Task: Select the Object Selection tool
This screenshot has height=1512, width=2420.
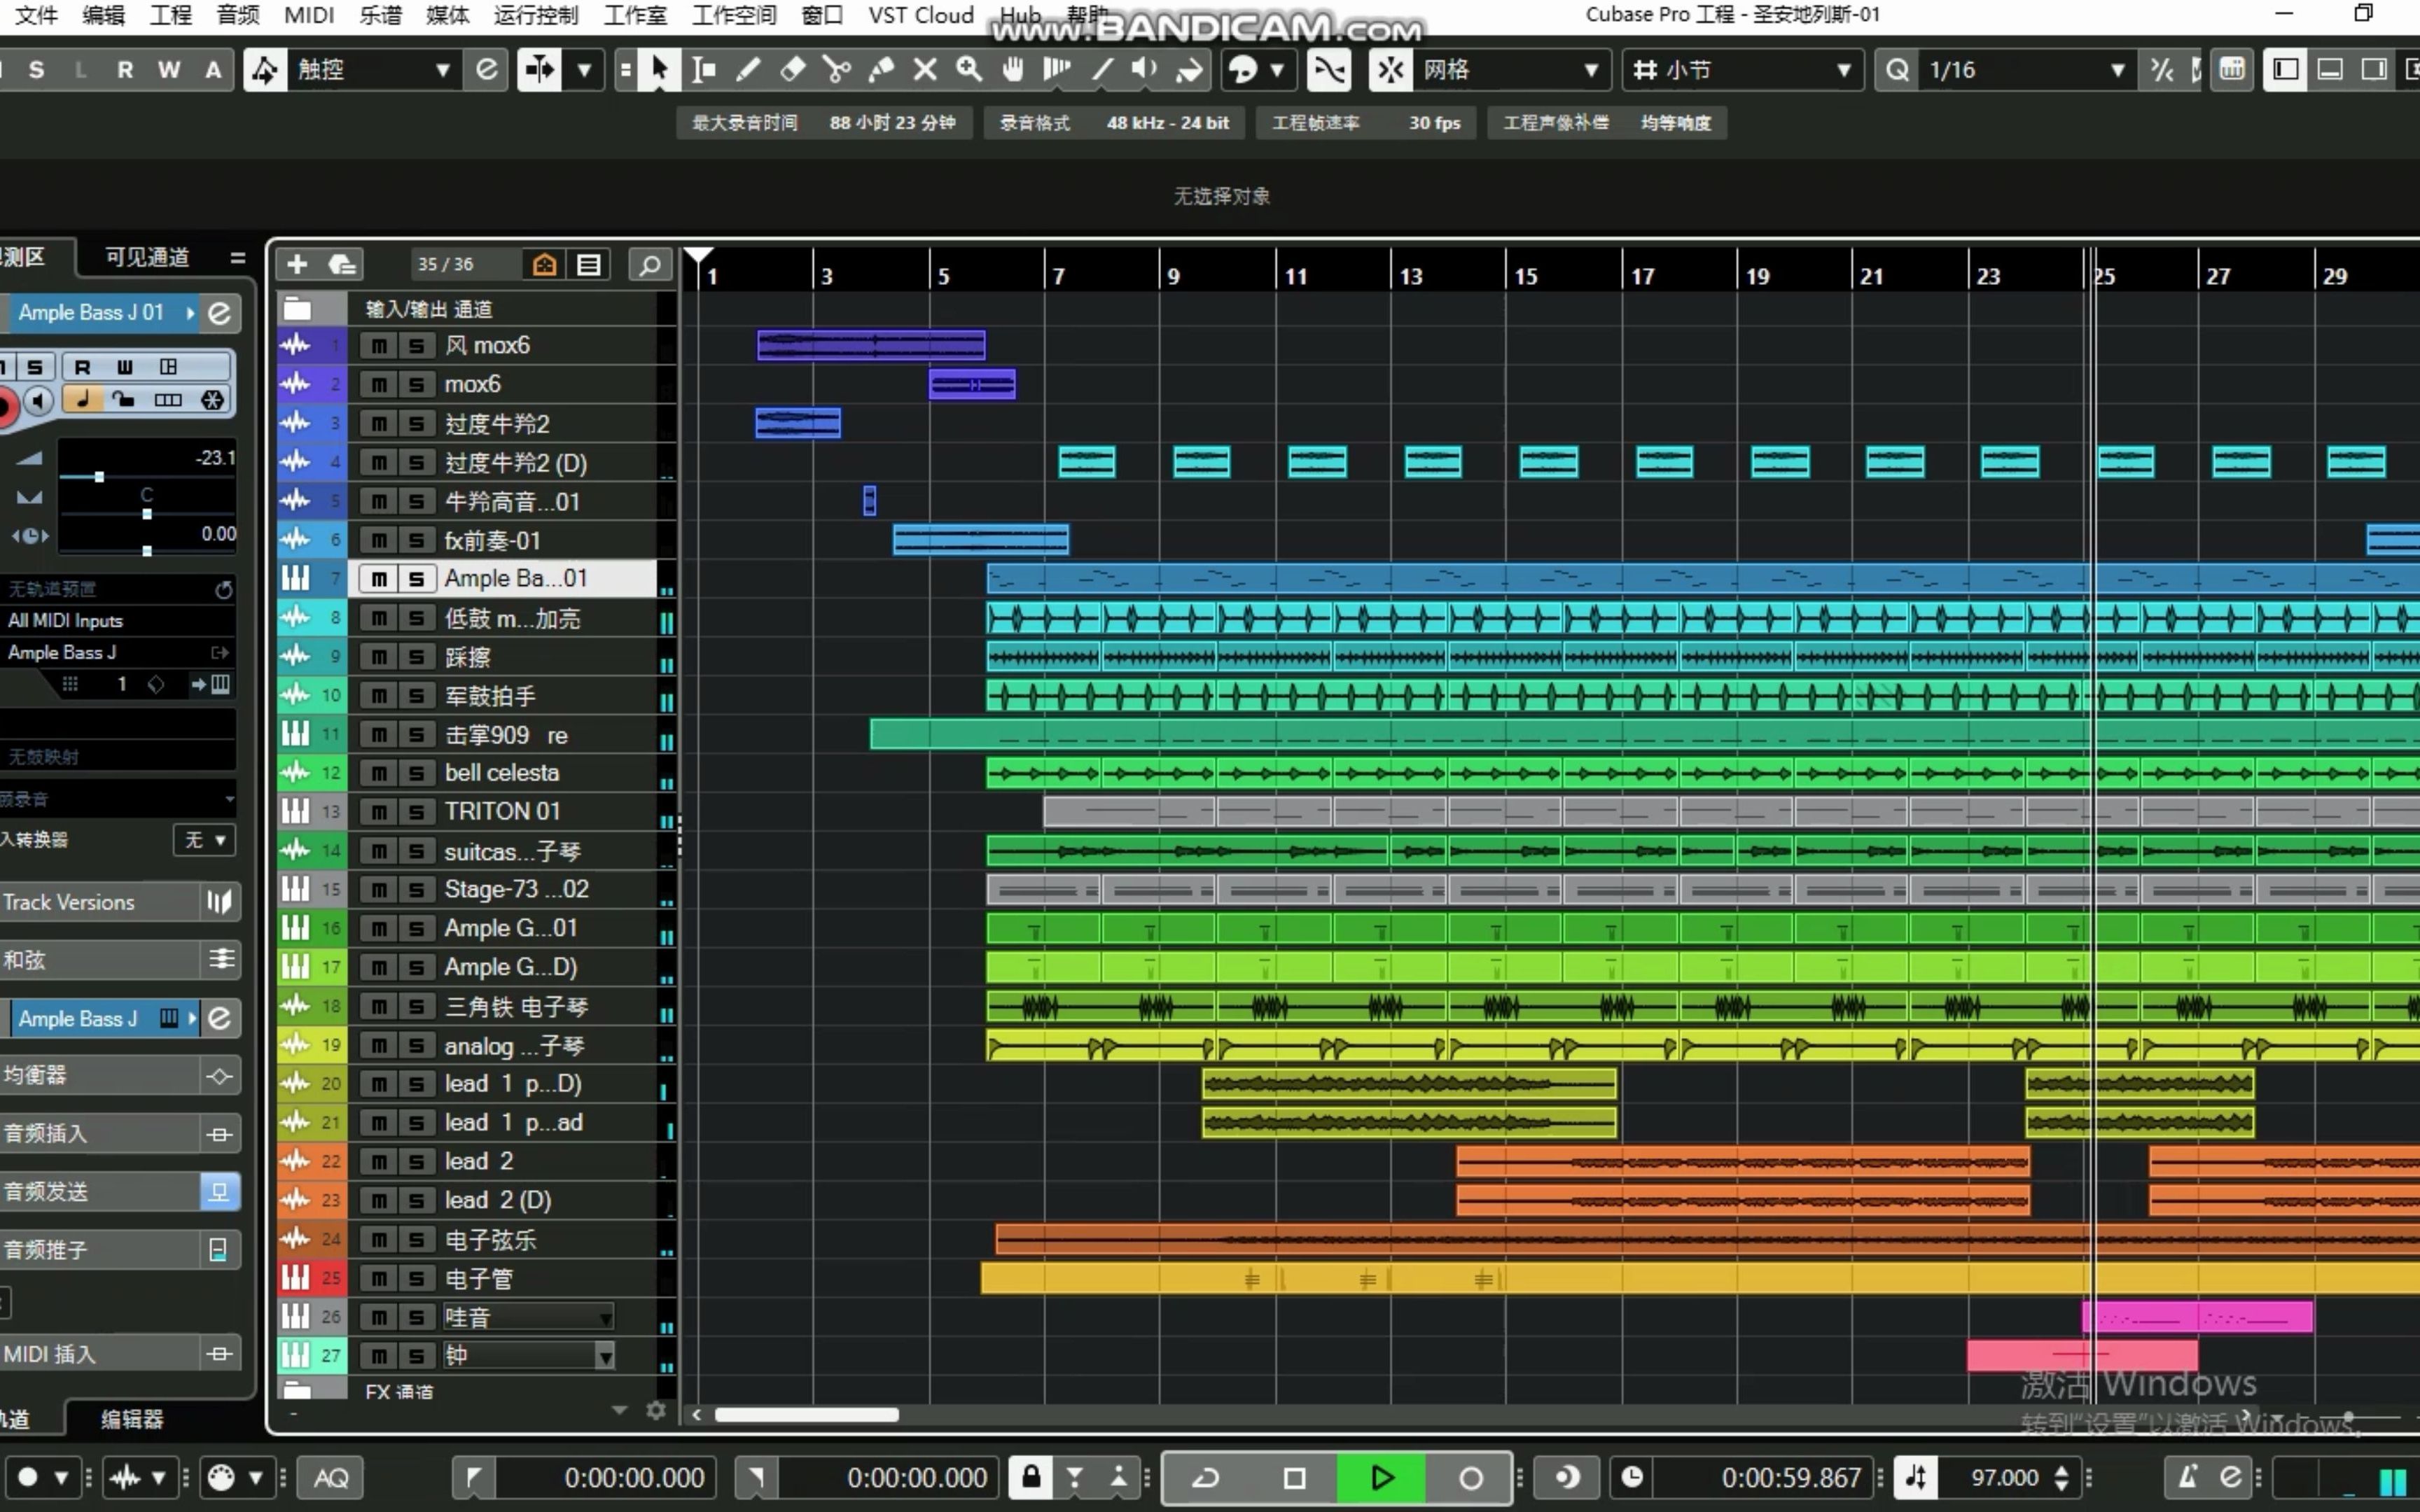Action: click(x=657, y=70)
